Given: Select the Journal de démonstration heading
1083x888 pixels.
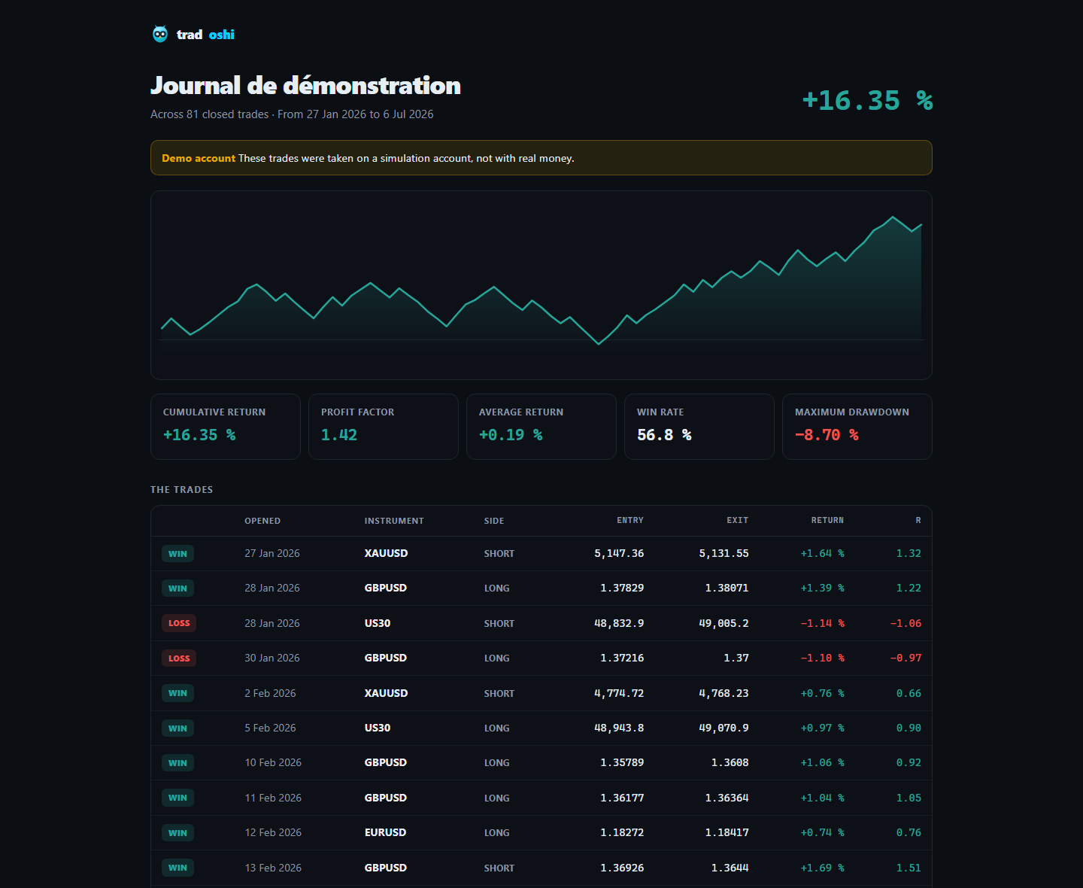Looking at the screenshot, I should tap(305, 86).
